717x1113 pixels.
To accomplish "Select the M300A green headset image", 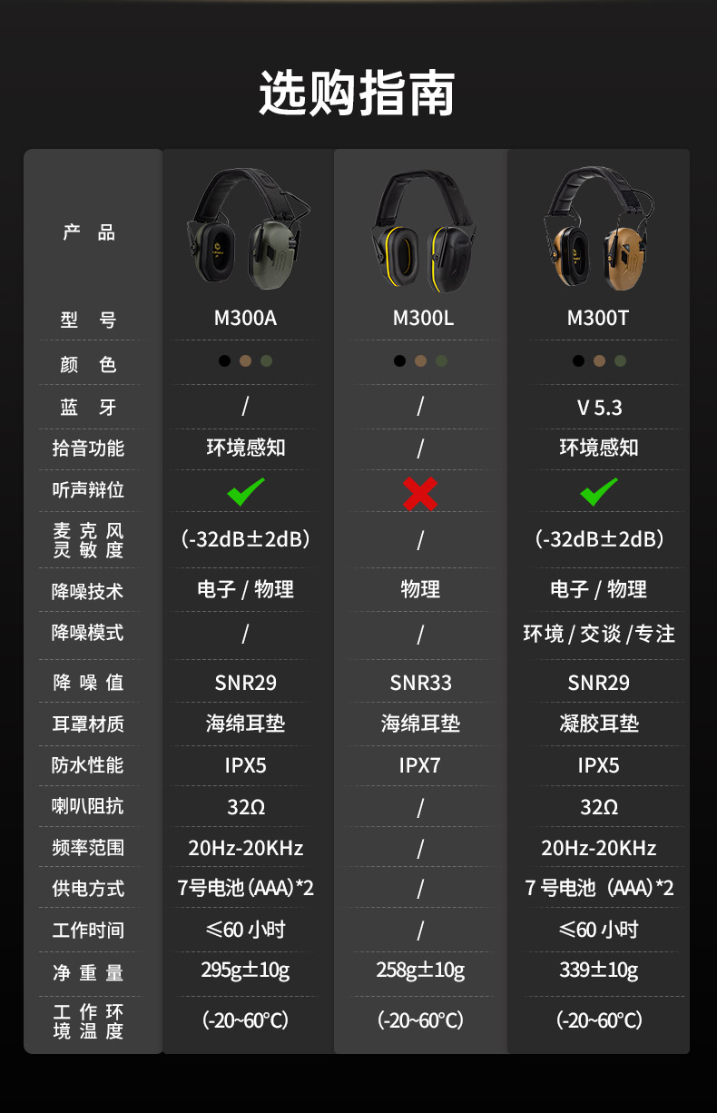I will [x=247, y=229].
